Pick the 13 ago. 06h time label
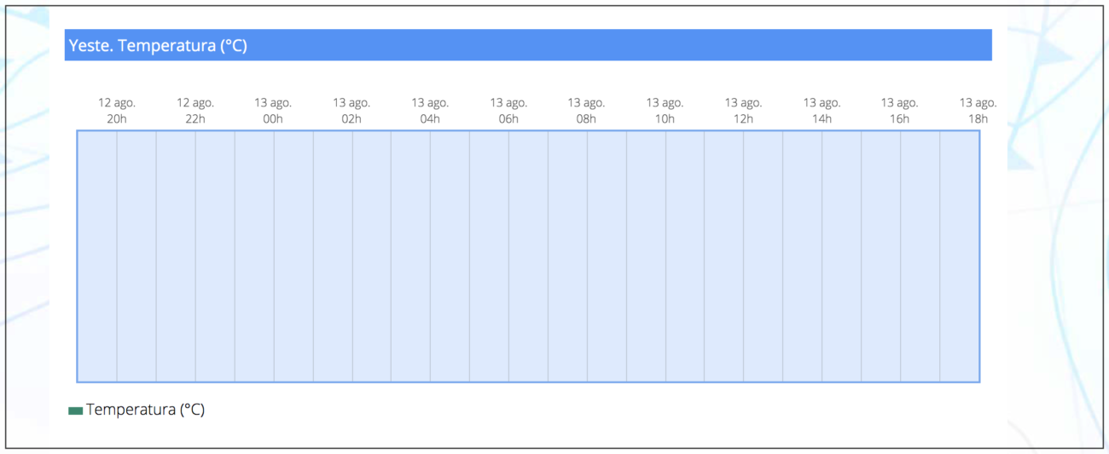The image size is (1109, 454). pos(508,111)
